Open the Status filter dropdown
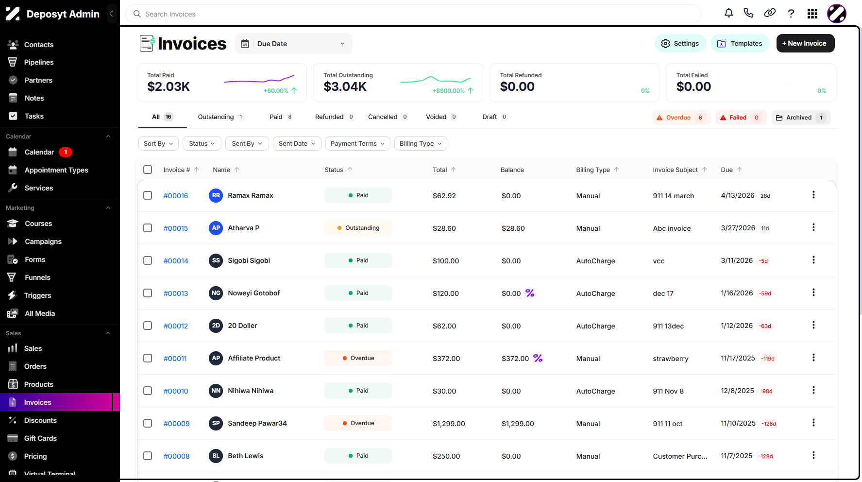862x482 pixels. [202, 143]
